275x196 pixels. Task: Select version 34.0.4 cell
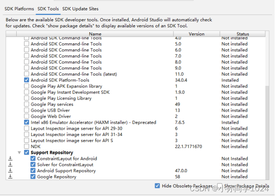pyautogui.click(x=181, y=80)
